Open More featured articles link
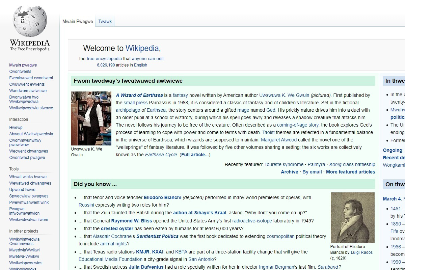 point(350,172)
